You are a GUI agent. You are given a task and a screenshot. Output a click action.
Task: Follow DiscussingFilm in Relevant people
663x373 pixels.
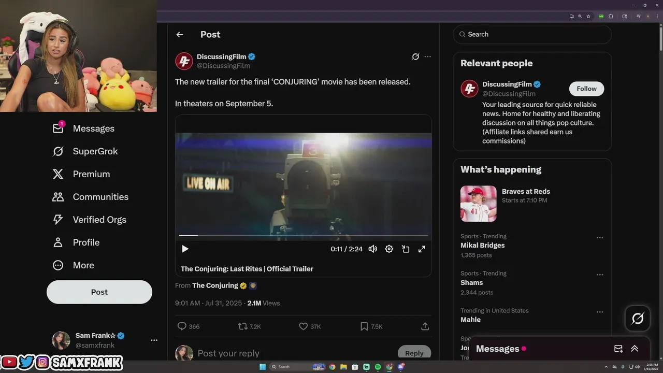tap(586, 89)
